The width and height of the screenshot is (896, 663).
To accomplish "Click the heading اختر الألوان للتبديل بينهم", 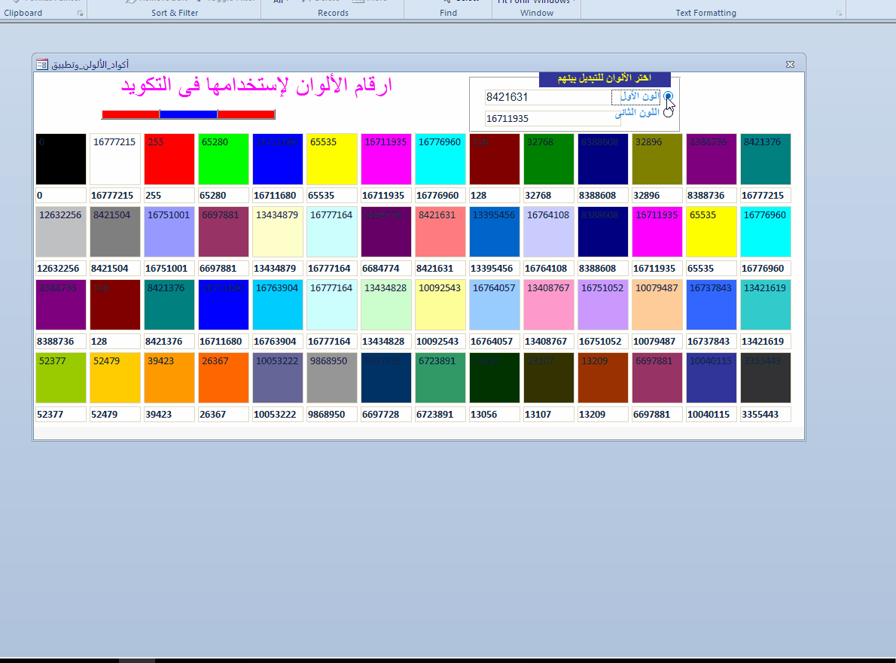I will coord(605,79).
